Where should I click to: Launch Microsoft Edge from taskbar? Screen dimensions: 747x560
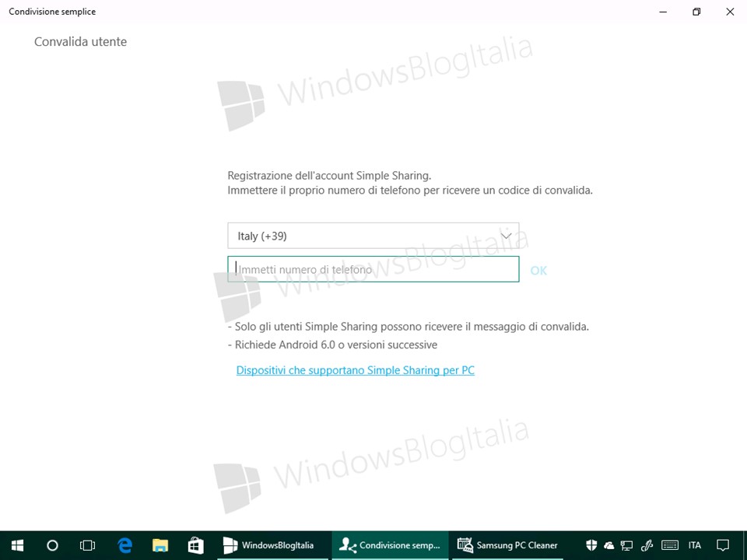click(124, 545)
